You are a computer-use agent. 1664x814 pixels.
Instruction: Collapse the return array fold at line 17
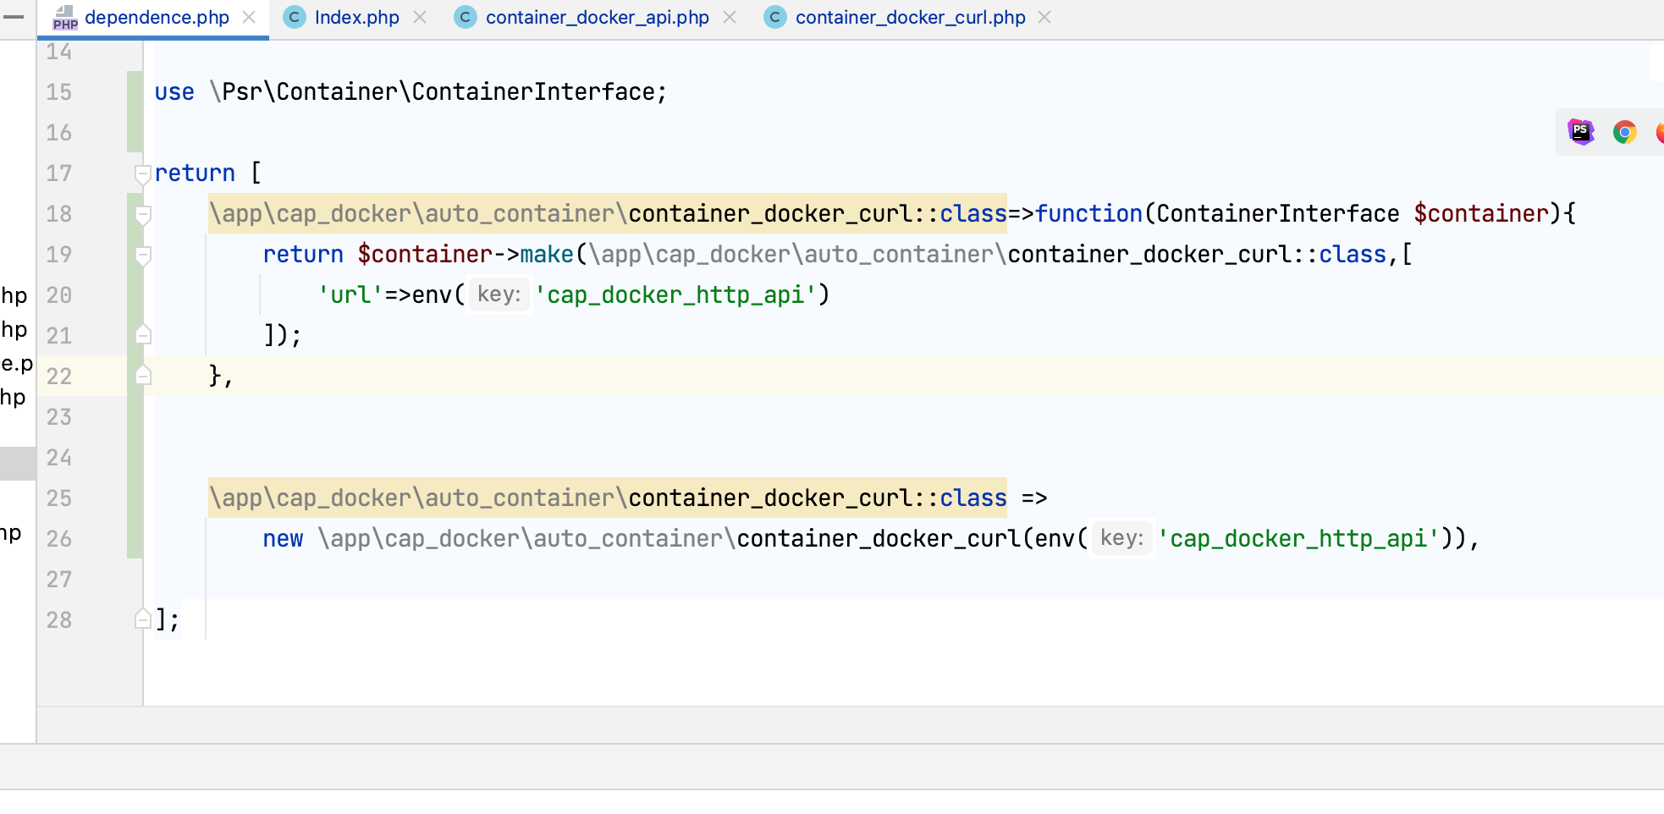(x=143, y=174)
